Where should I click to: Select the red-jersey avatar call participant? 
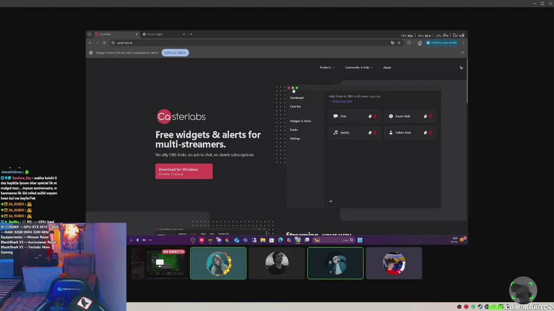pos(394,263)
